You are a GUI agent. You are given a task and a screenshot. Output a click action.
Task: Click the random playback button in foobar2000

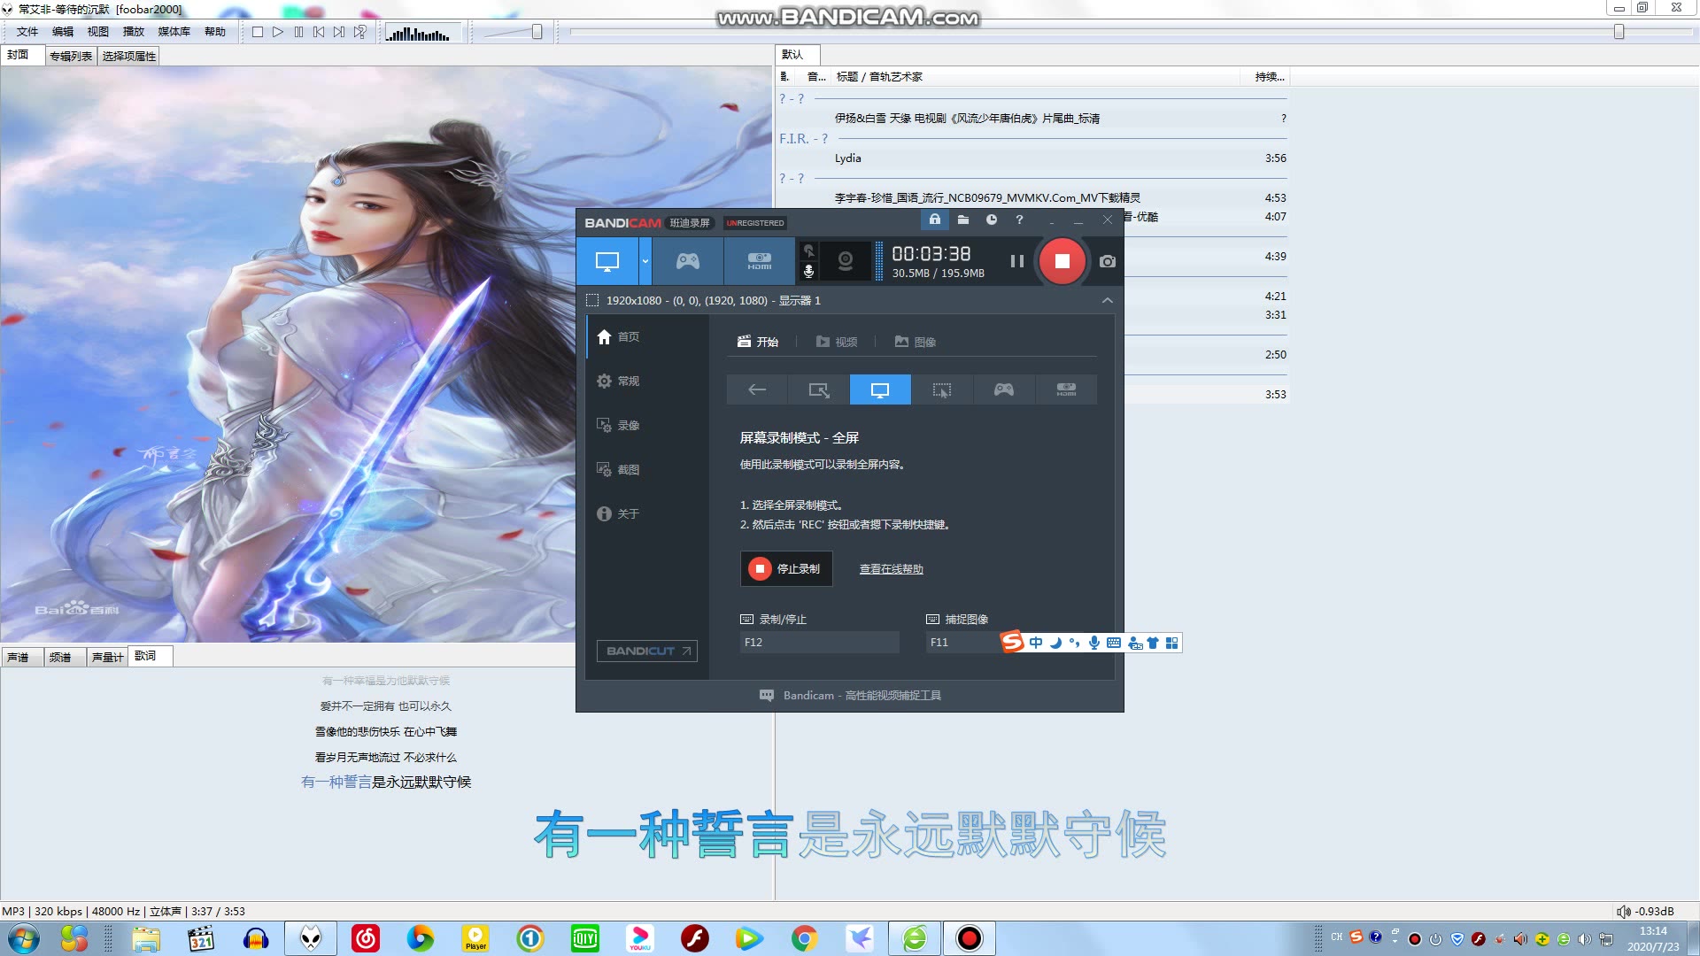pos(359,32)
